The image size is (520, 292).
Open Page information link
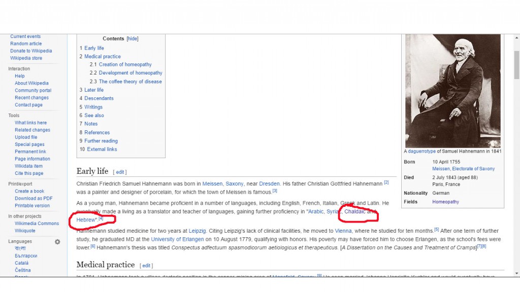(32, 159)
